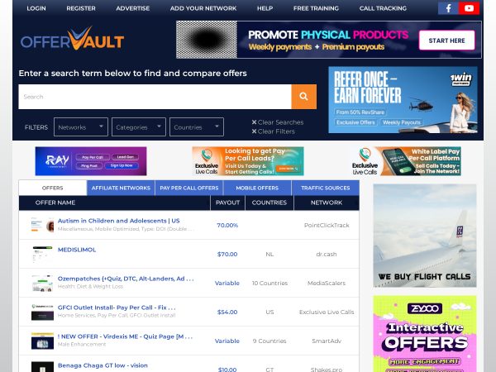Click the Zydo Interactive Offers ad
This screenshot has height=372, width=496.
[x=425, y=334]
